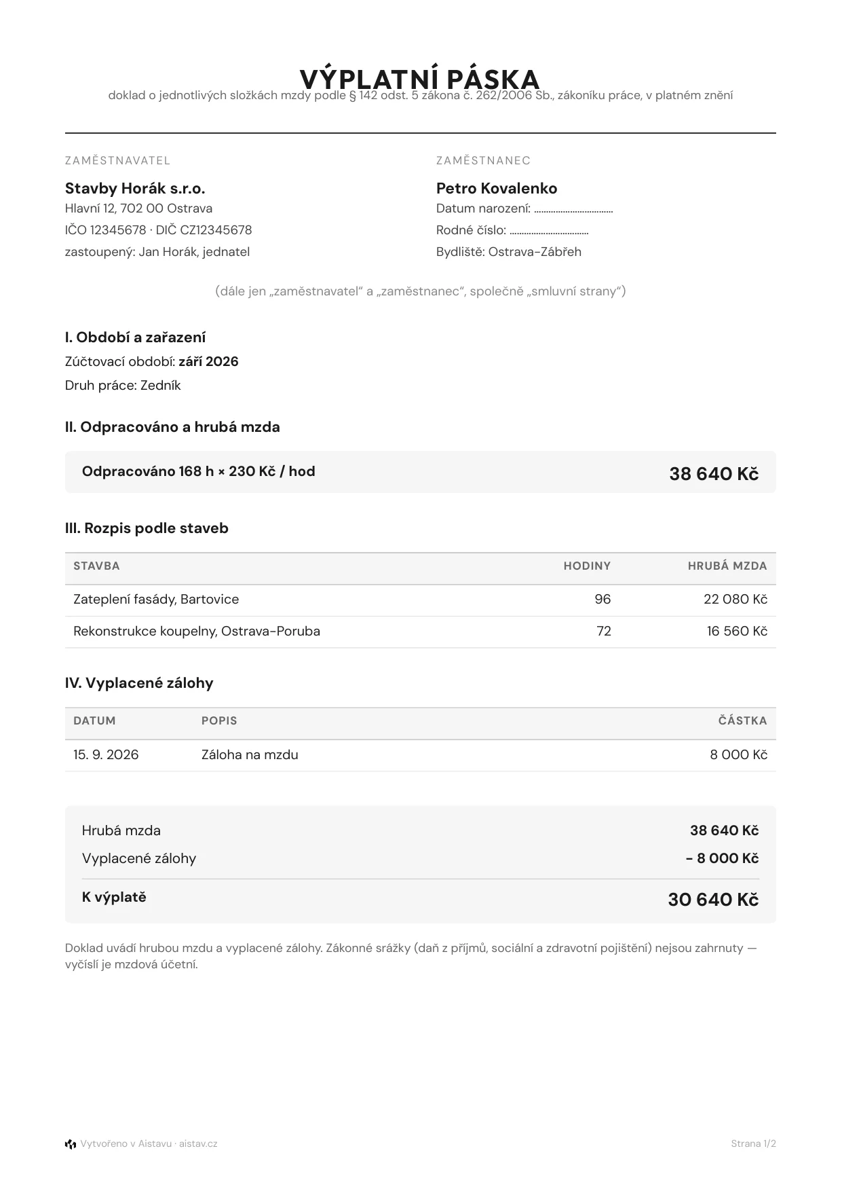Click the HODINY column header

click(x=587, y=566)
